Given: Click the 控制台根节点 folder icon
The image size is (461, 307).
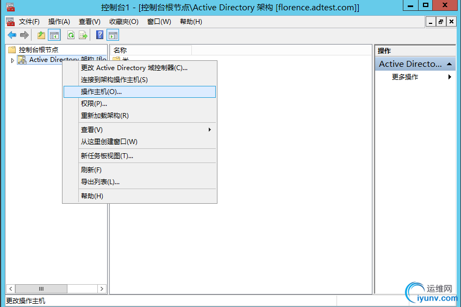Looking at the screenshot, I should [x=12, y=49].
